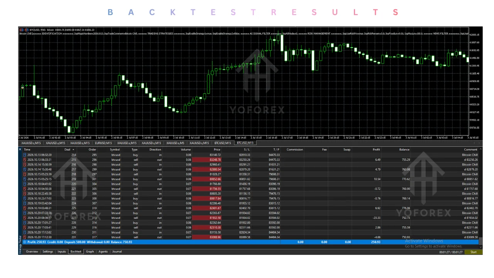Image resolution: width=494 pixels, height=278 pixels.
Task: Click the sell deal icon for deal 231
Action: 25,237
